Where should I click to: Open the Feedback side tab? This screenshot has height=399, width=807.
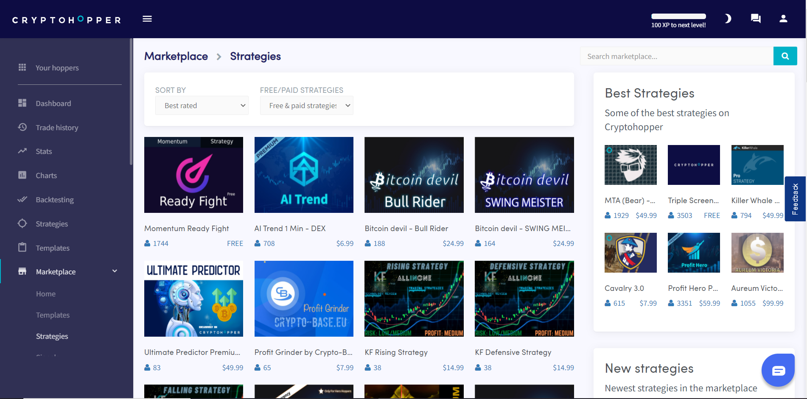(x=795, y=199)
